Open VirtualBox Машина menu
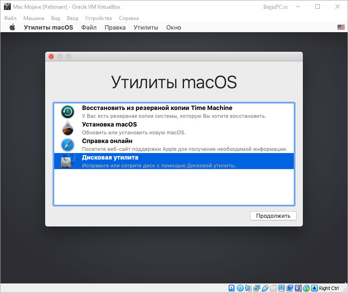The height and width of the screenshot is (293, 348). (34, 18)
